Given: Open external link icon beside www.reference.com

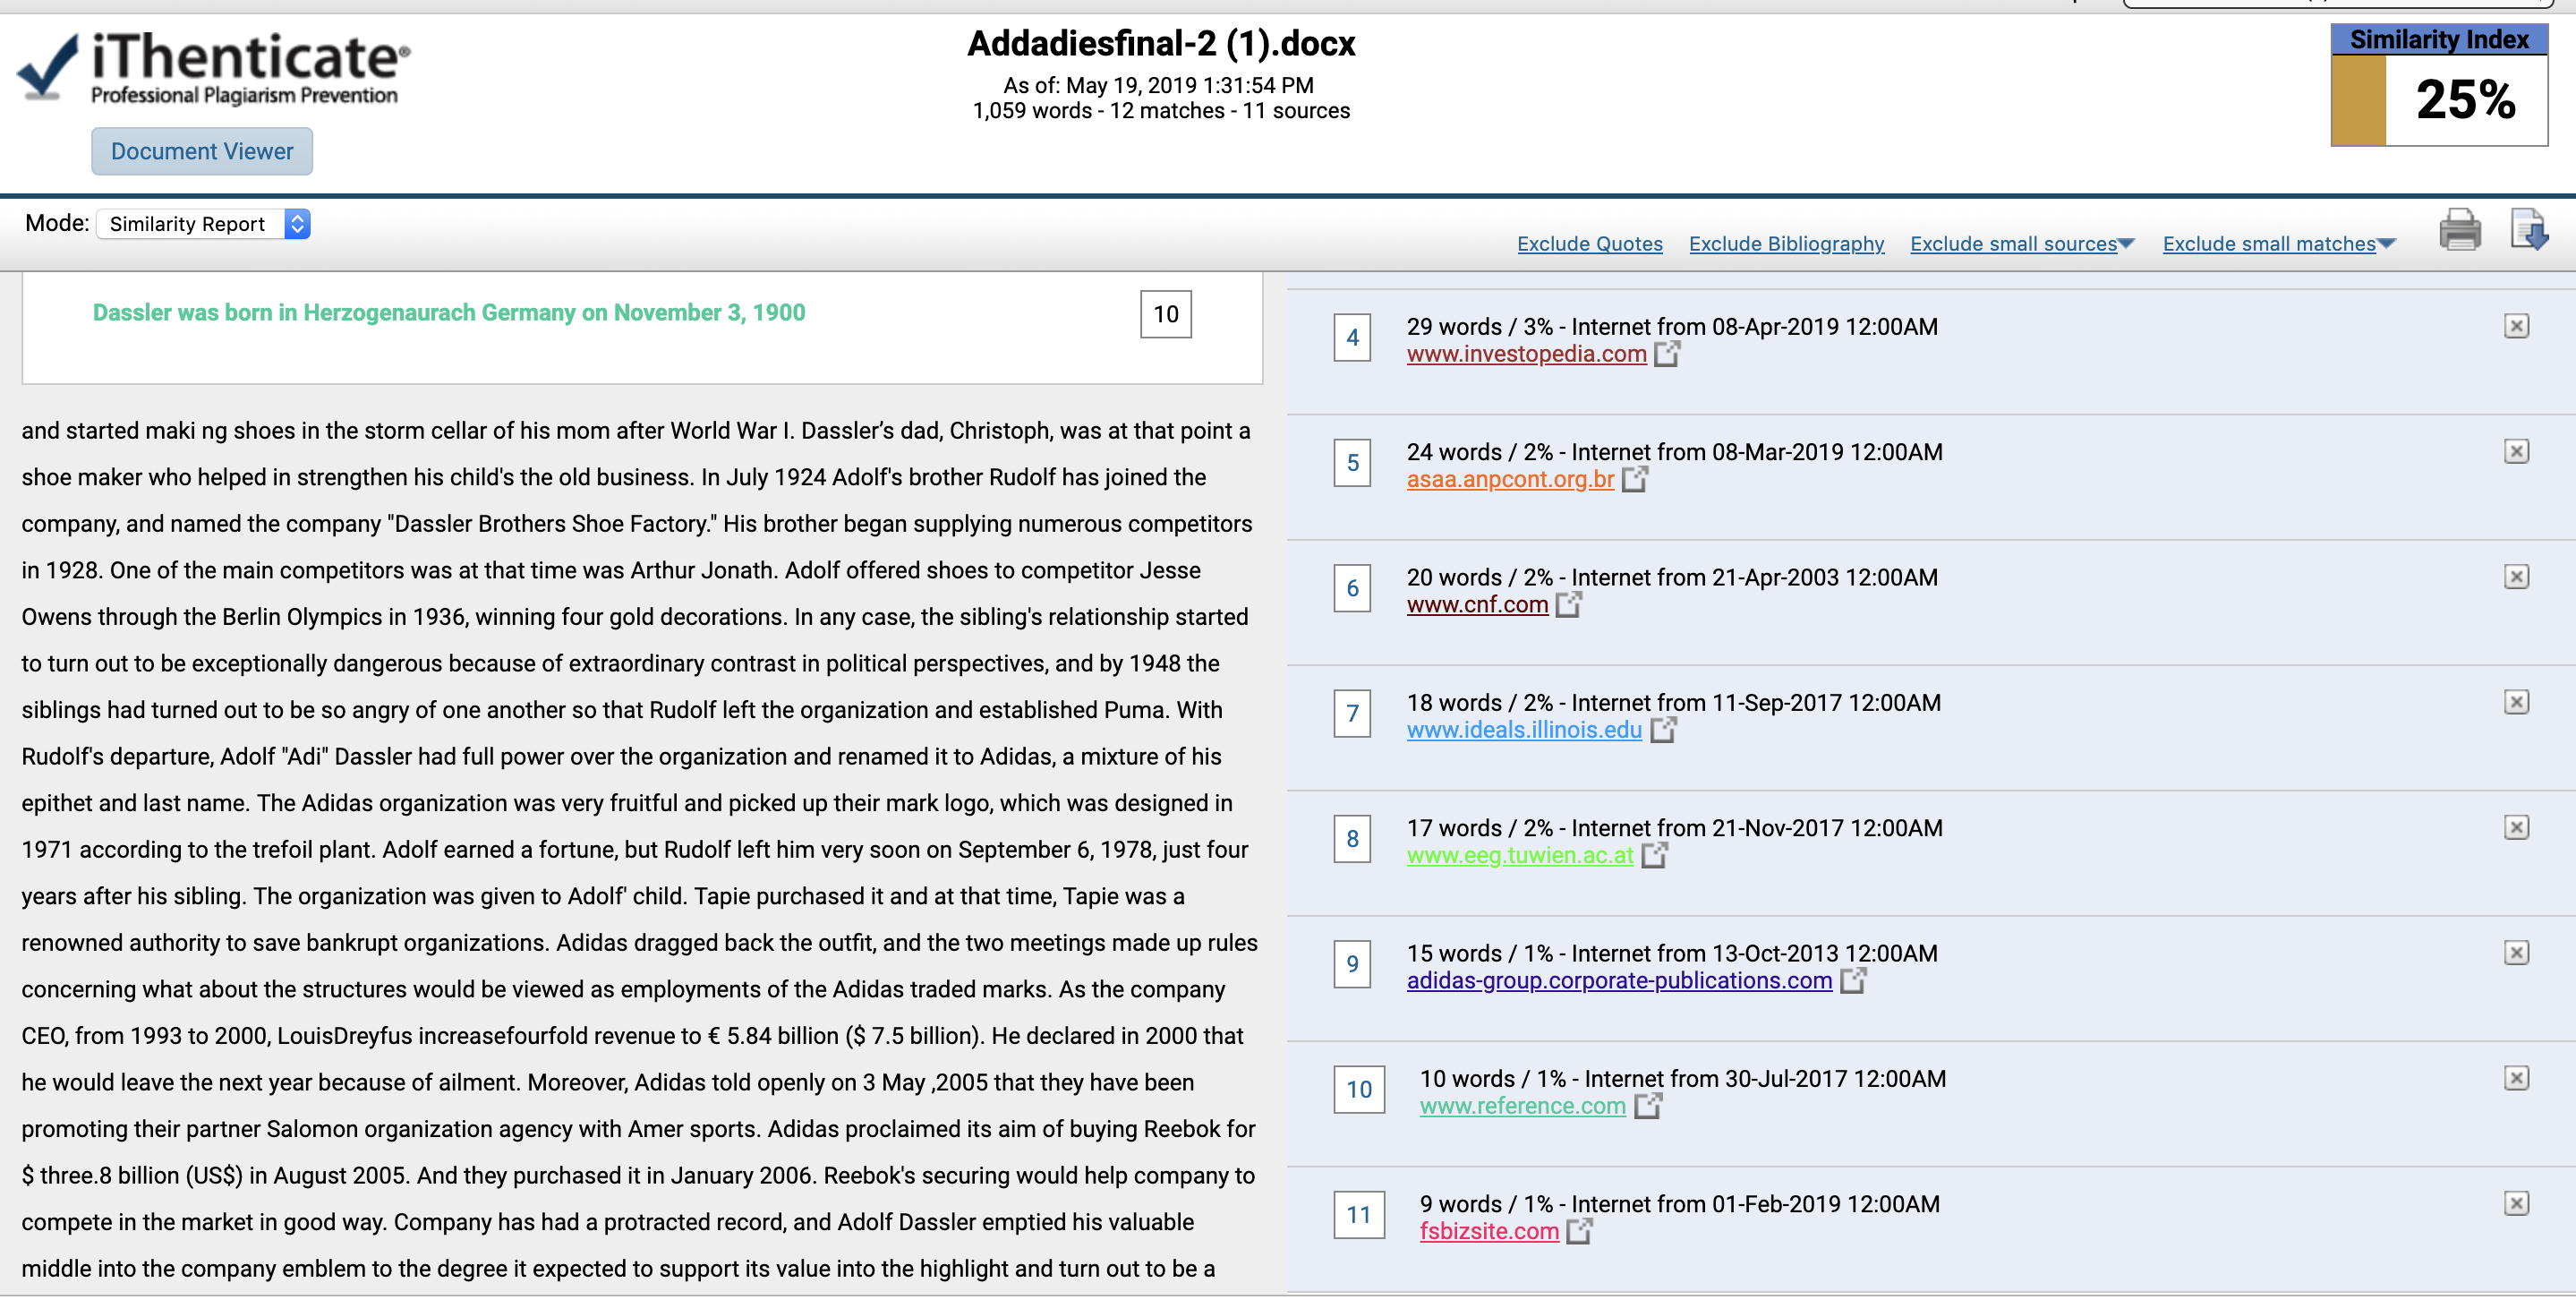Looking at the screenshot, I should [1647, 1106].
